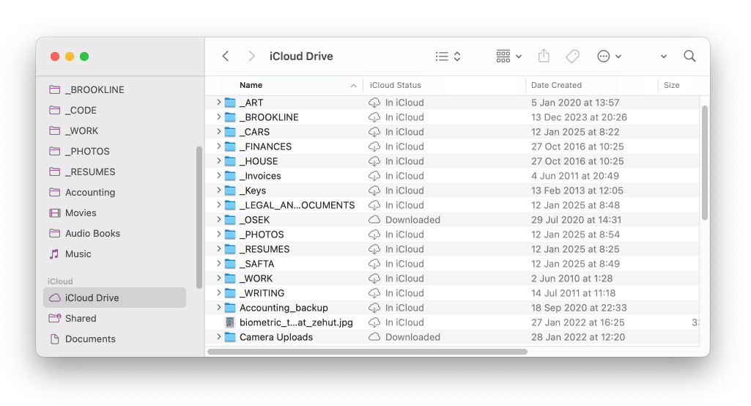
Task: Select the _WRITING folder icon
Action: pos(230,293)
